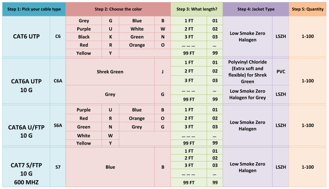Select the Step 2: Choose the color header
Image resolution: width=329 pixels, height=189 pixels.
tap(118, 9)
